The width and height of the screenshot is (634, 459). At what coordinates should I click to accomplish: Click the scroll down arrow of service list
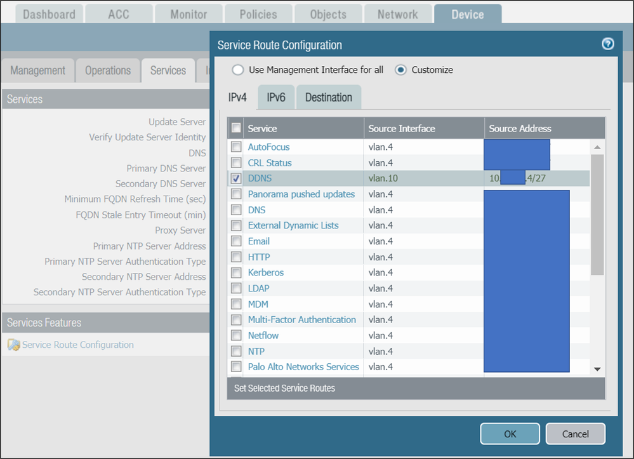pos(597,369)
